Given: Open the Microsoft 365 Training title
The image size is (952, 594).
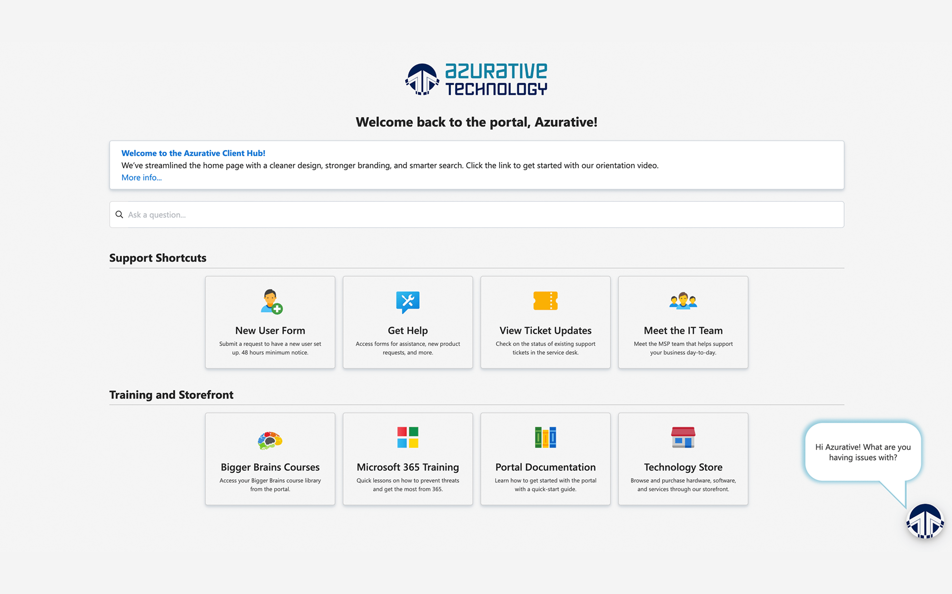Looking at the screenshot, I should [x=408, y=467].
